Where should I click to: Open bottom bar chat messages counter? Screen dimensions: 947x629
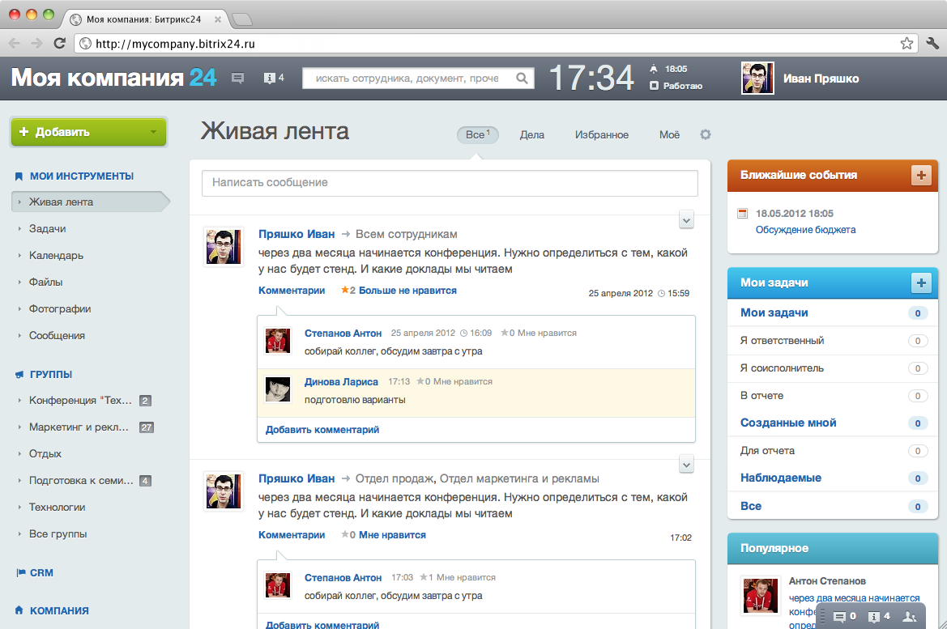[845, 616]
